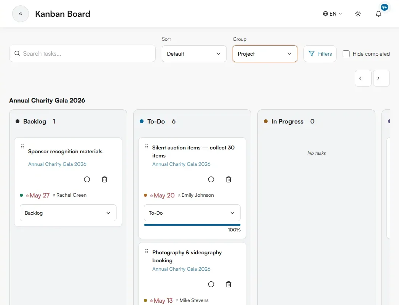Delete Photography & videography booking task
399x305 pixels.
coord(228,284)
